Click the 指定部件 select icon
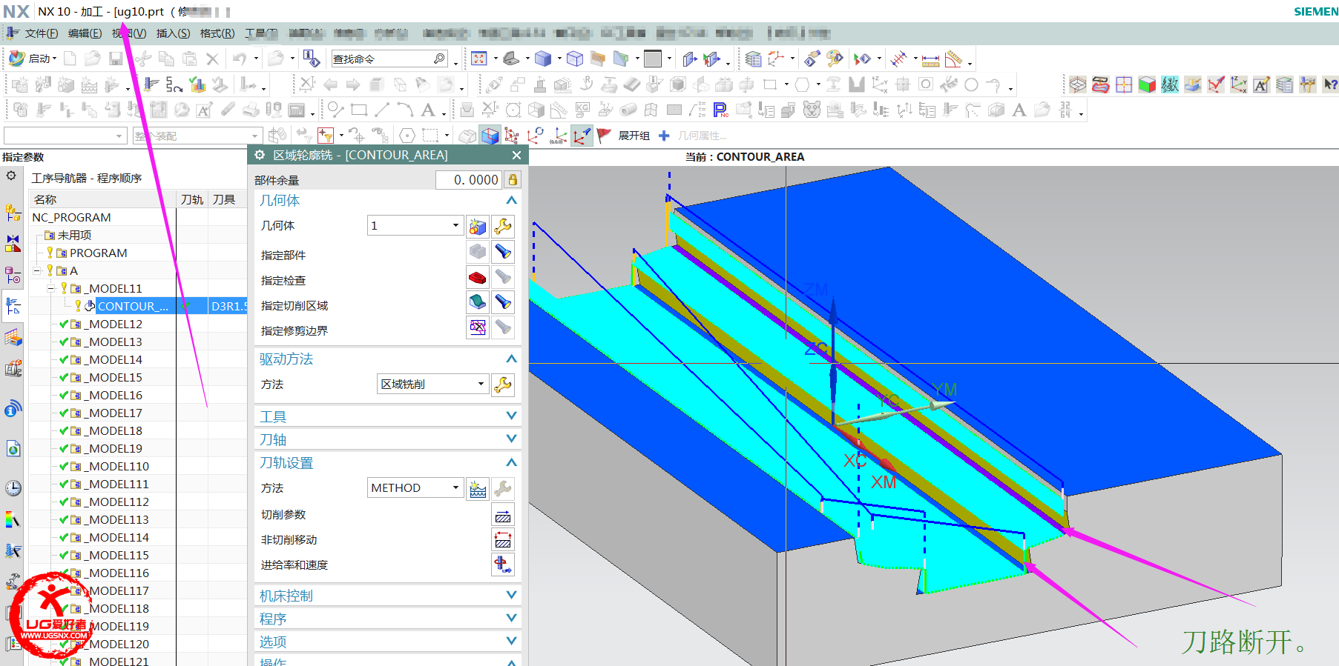The image size is (1339, 666). pos(478,252)
